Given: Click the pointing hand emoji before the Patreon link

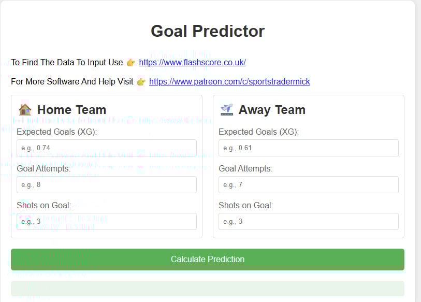Looking at the screenshot, I should (x=141, y=82).
